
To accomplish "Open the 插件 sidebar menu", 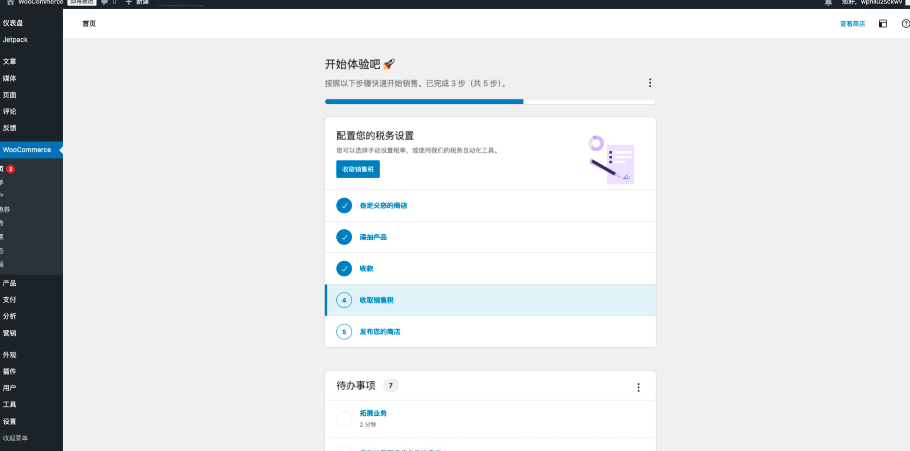I will (x=10, y=371).
